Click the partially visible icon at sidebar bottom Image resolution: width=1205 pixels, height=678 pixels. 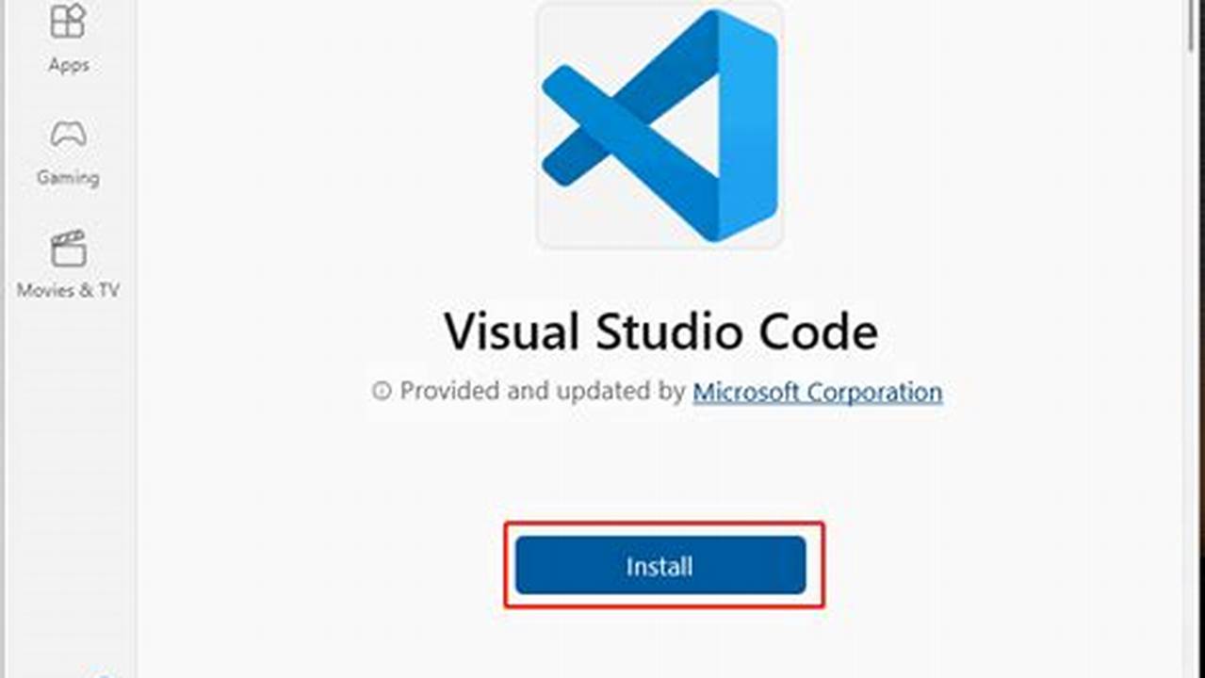104,674
